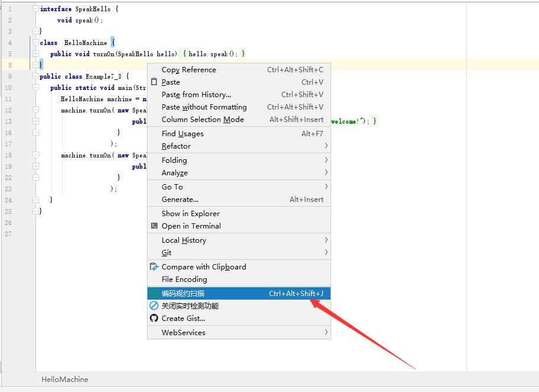The image size is (539, 392).
Task: Select Find Usages menu entry
Action: [x=239, y=134]
